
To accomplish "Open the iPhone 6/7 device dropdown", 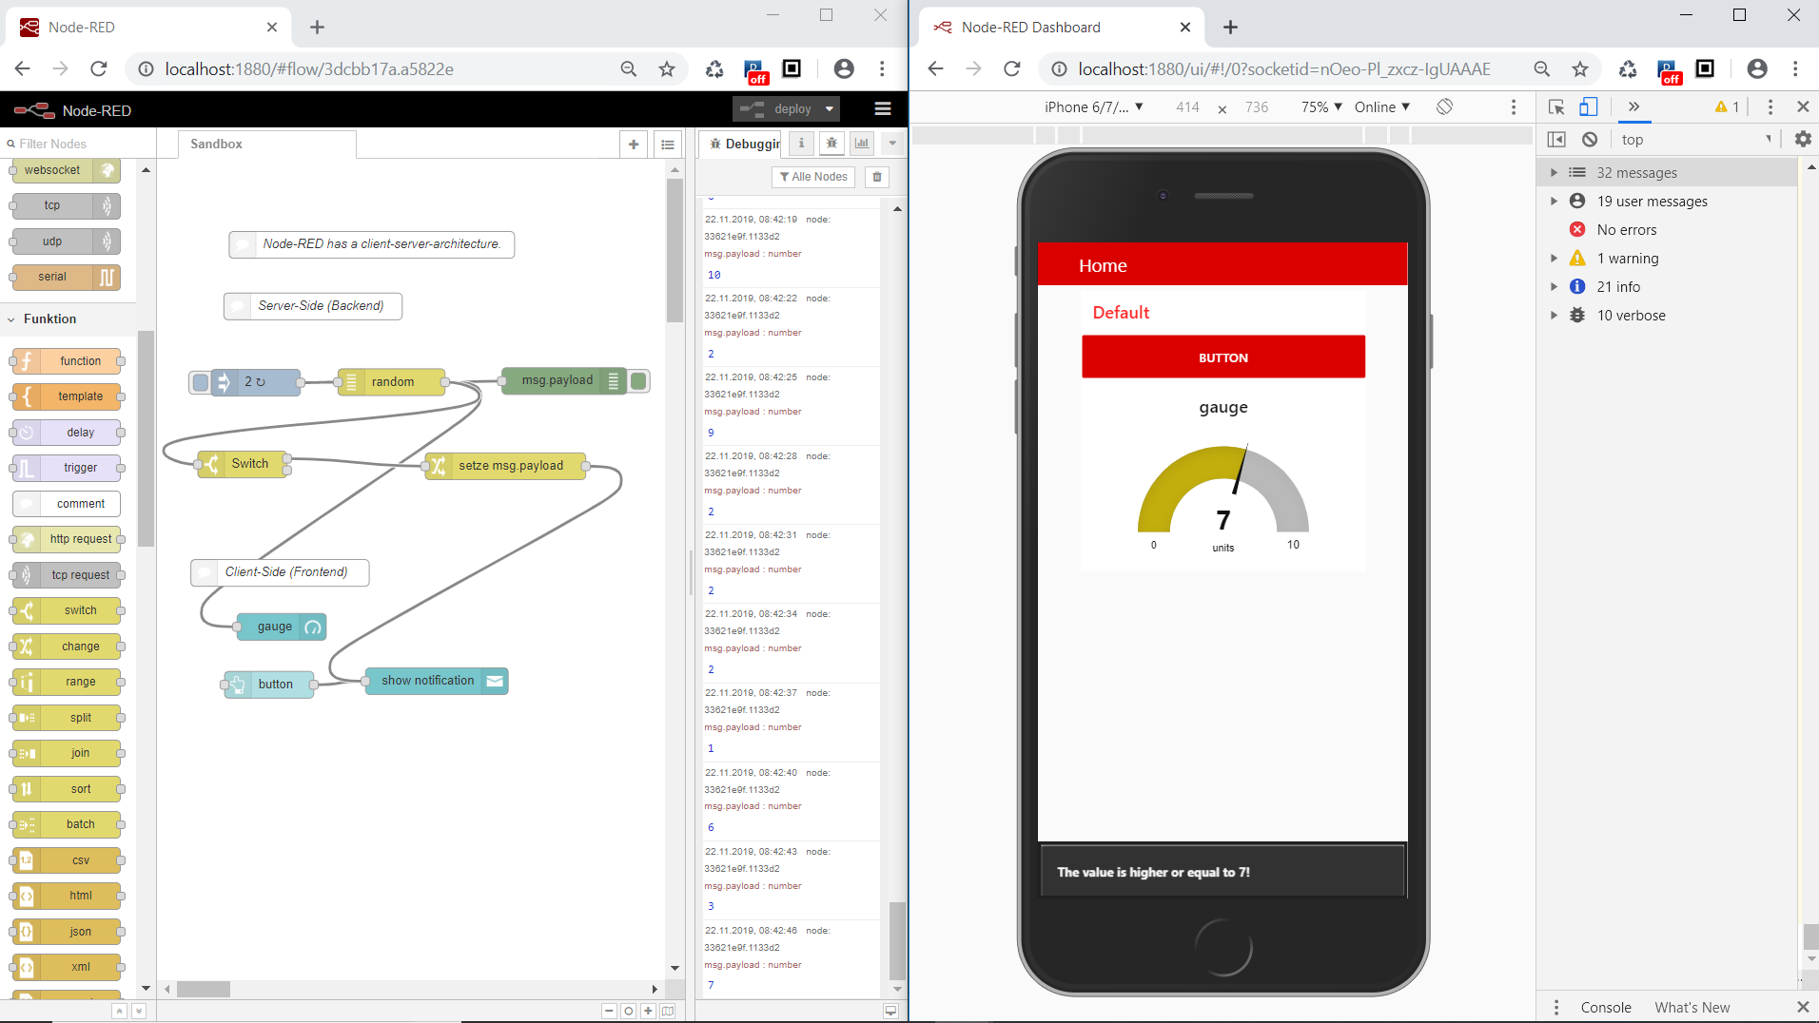I will 1094,107.
